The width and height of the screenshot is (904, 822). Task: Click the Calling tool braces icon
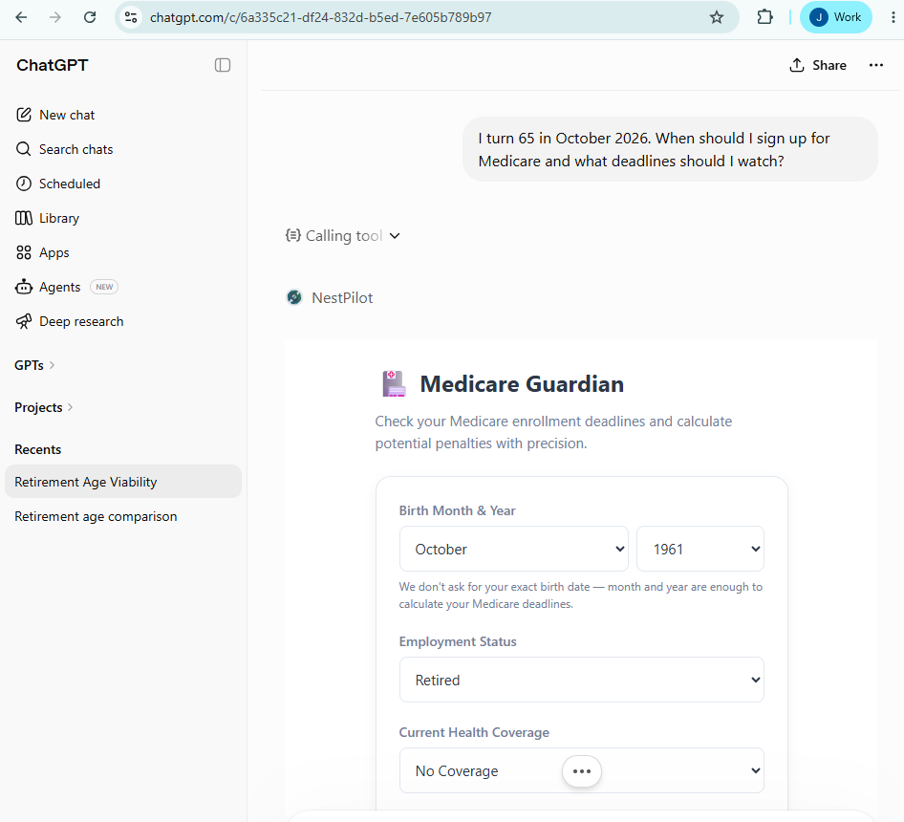click(292, 235)
